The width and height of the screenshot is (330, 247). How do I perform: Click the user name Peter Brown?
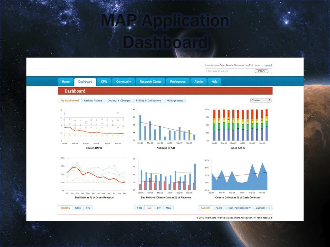226,65
